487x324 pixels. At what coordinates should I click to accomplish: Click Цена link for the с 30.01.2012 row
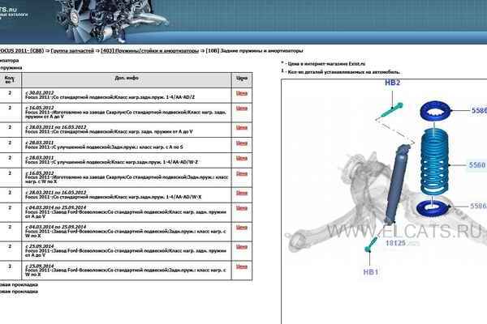point(242,92)
